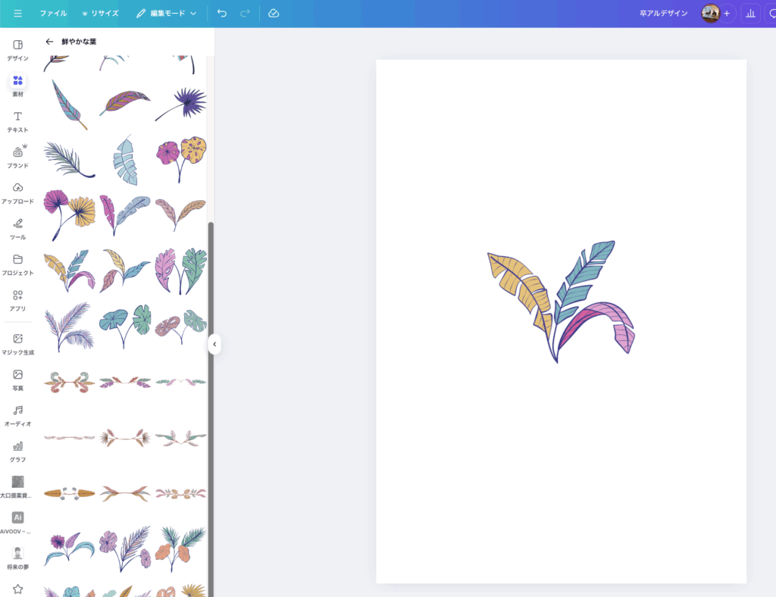
Task: Open the ファイル menu
Action: coord(53,14)
